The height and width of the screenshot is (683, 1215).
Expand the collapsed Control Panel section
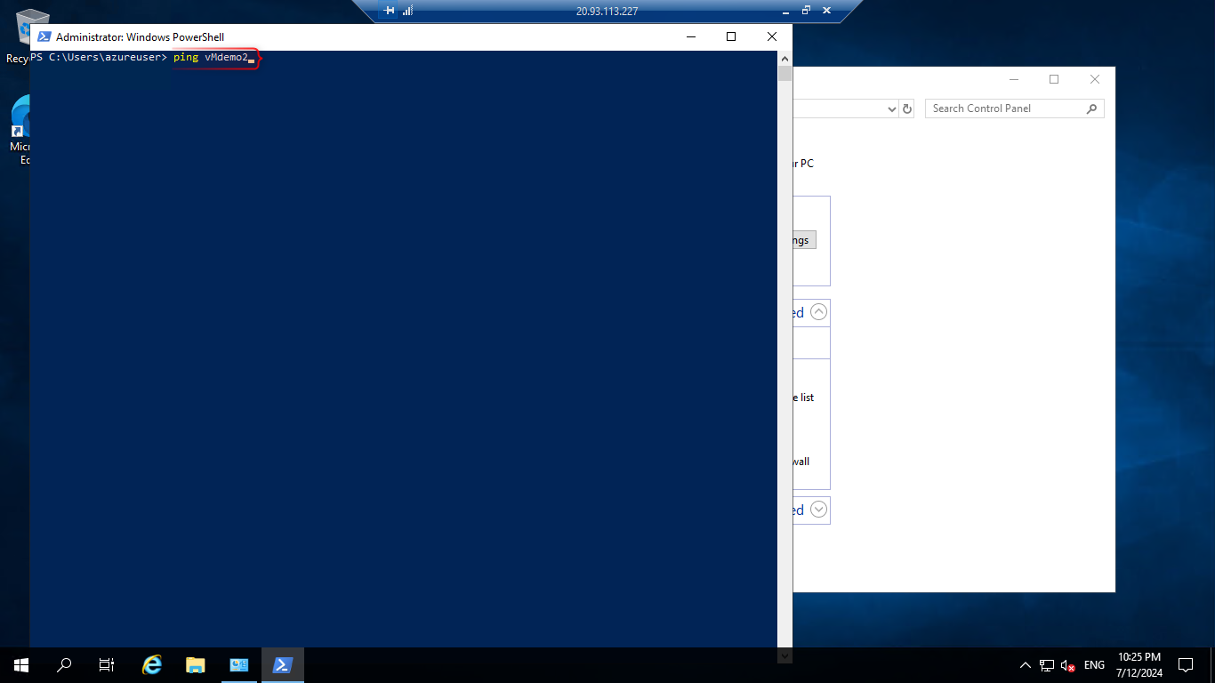tap(819, 510)
